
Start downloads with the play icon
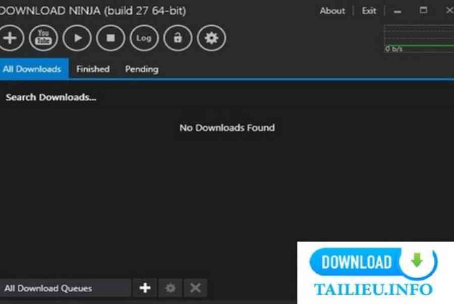[77, 38]
